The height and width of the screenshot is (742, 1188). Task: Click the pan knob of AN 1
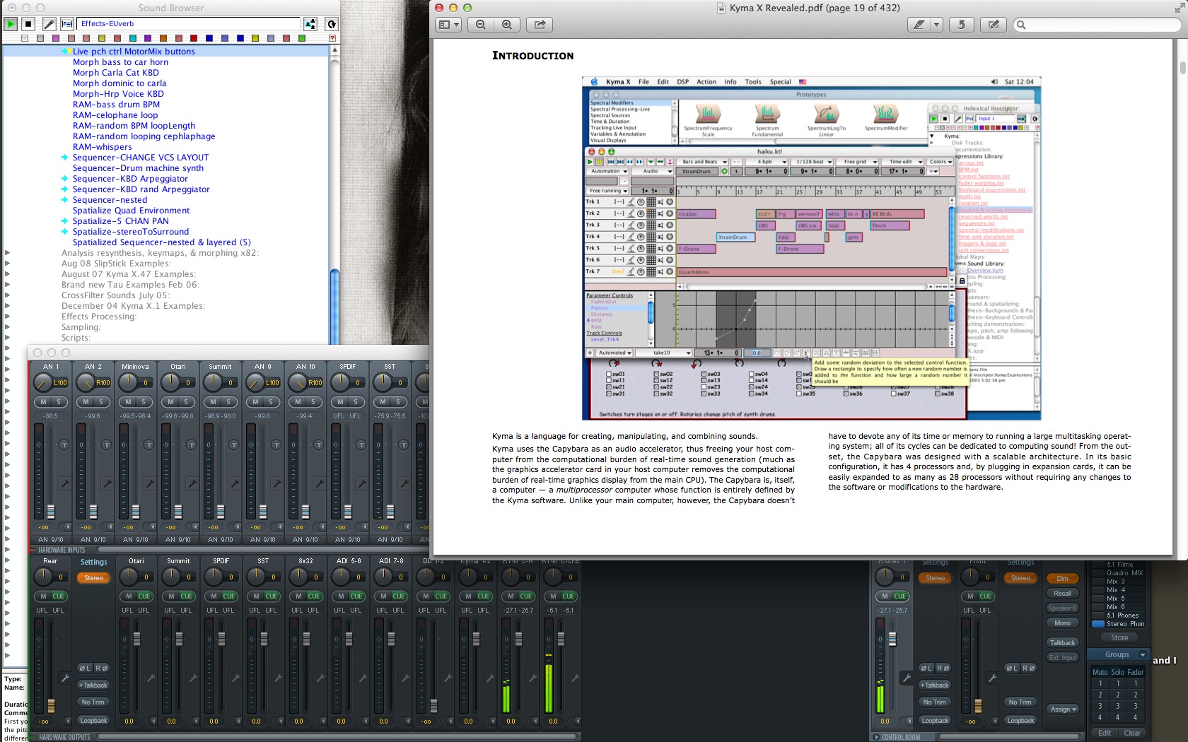click(43, 382)
